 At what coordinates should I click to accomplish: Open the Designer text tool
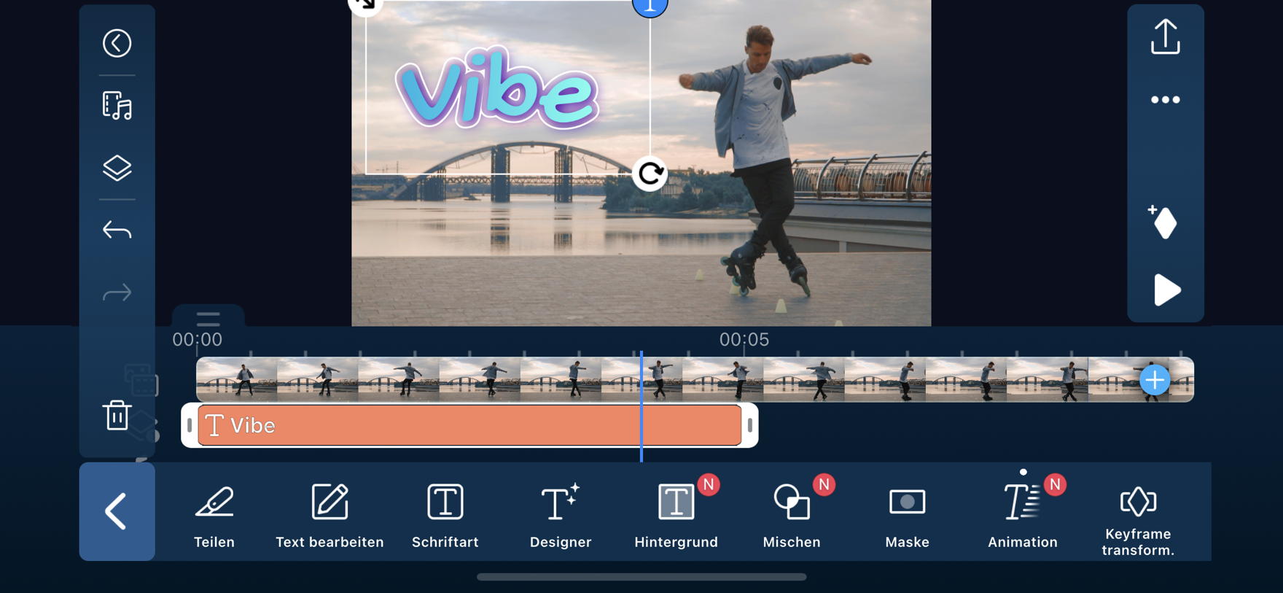(561, 516)
